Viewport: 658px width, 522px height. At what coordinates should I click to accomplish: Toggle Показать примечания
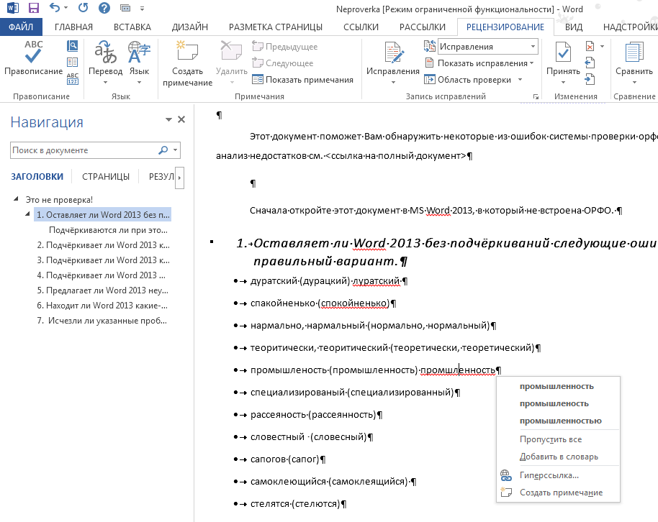(302, 80)
